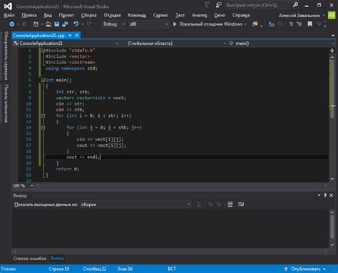Click the Строка 19 status bar entry
Image resolution: width=338 pixels, height=273 pixels.
59,269
